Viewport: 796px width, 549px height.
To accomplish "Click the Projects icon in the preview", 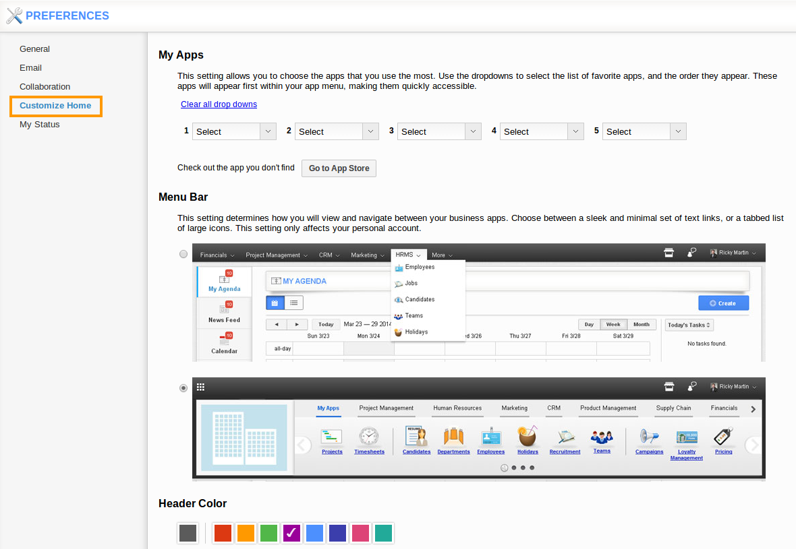I will (x=332, y=437).
